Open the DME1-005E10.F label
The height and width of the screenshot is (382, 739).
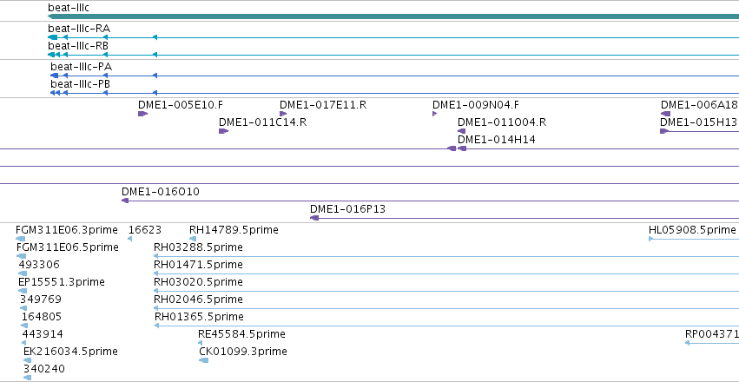(x=181, y=105)
